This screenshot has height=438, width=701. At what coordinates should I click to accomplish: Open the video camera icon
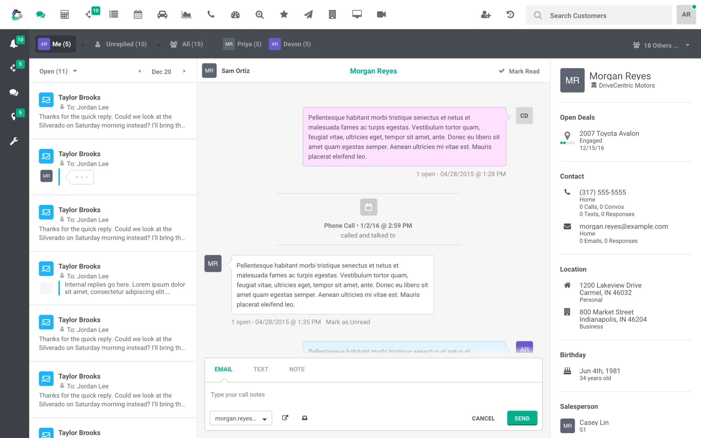pyautogui.click(x=381, y=14)
